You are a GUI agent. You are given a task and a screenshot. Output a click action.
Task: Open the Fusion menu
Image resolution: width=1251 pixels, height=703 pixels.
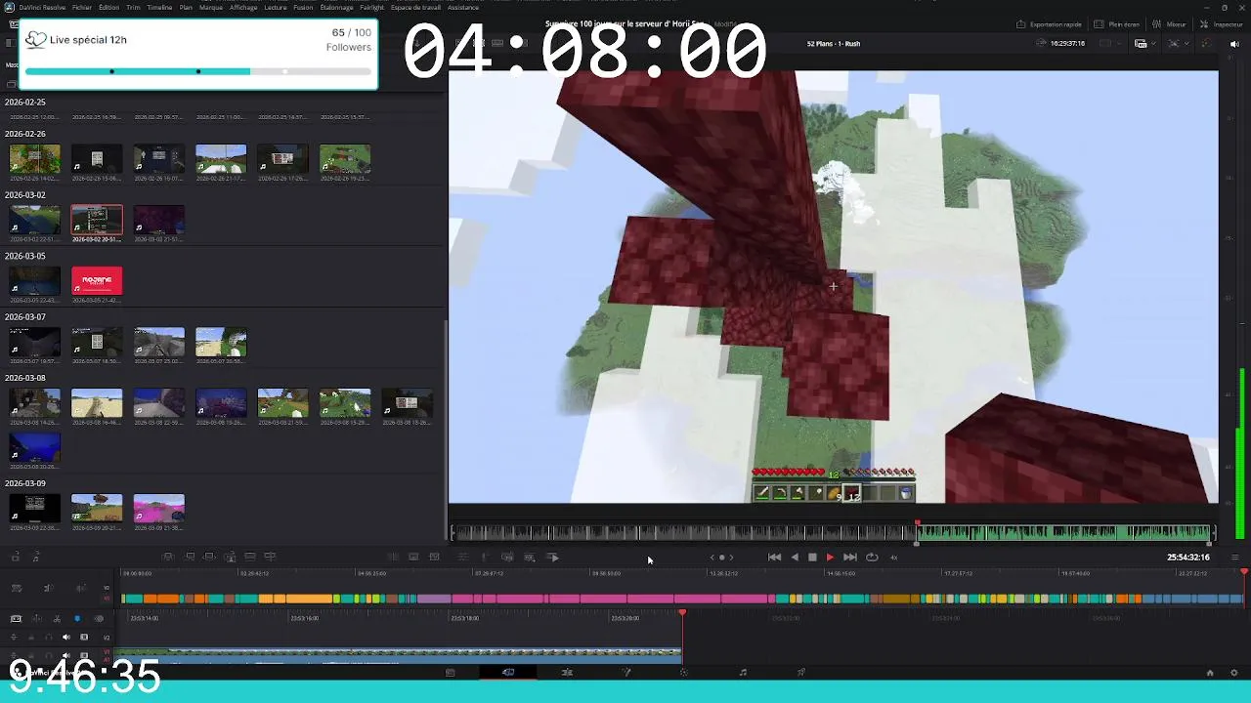[303, 7]
